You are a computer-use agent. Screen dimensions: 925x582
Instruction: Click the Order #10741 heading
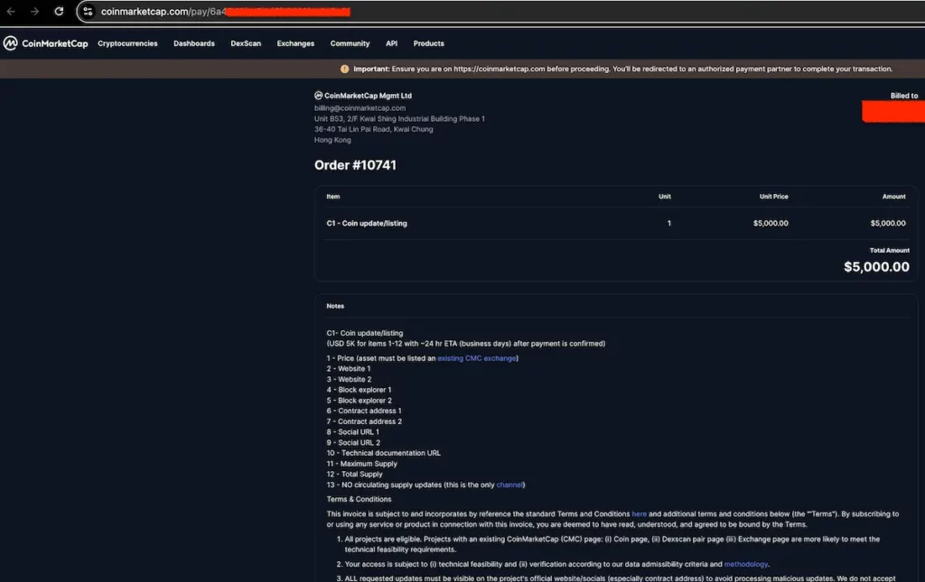click(355, 165)
